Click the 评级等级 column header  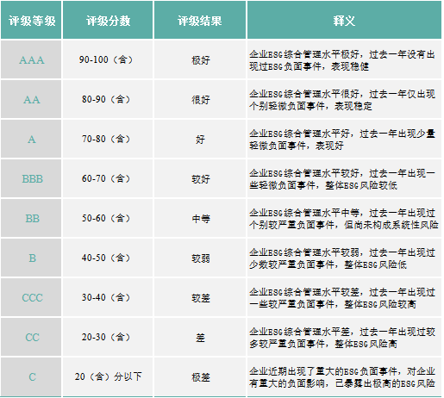coord(31,20)
